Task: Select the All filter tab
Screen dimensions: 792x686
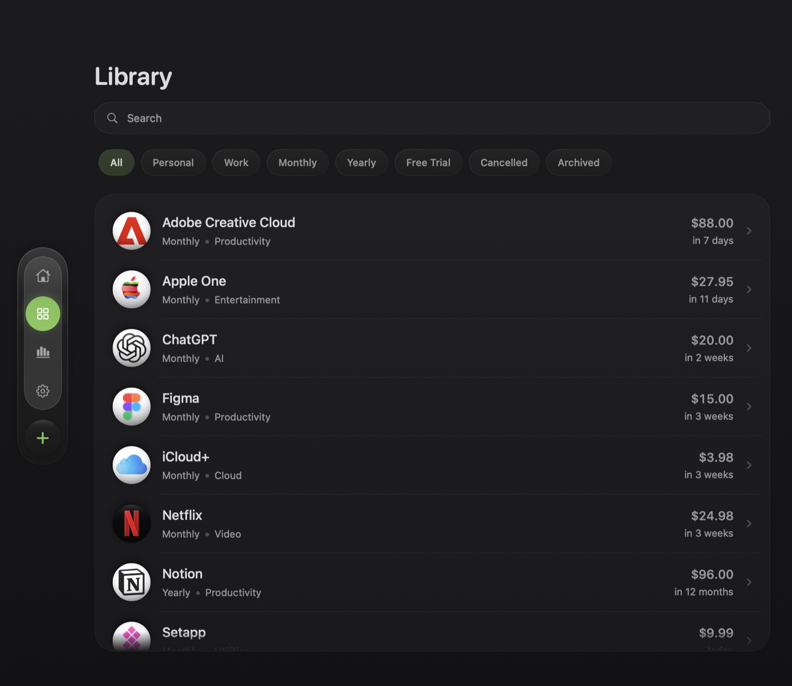Action: pos(116,162)
